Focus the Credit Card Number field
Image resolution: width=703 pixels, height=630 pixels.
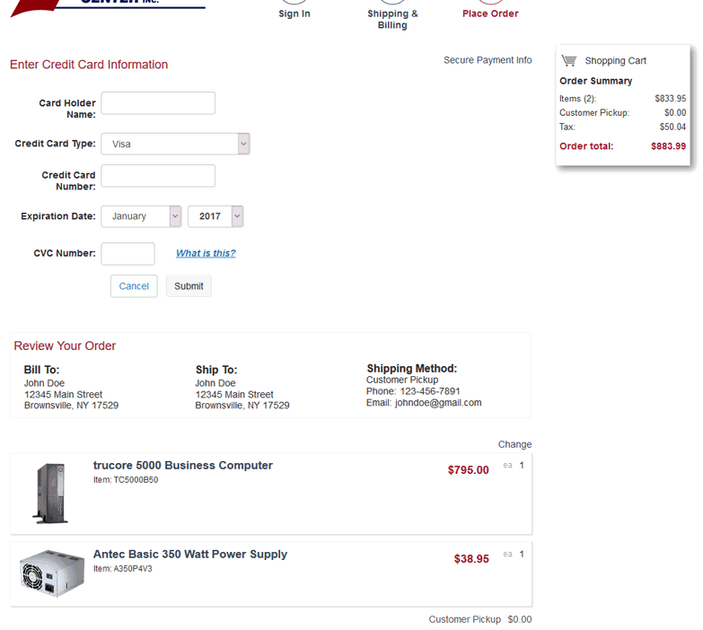(x=158, y=176)
